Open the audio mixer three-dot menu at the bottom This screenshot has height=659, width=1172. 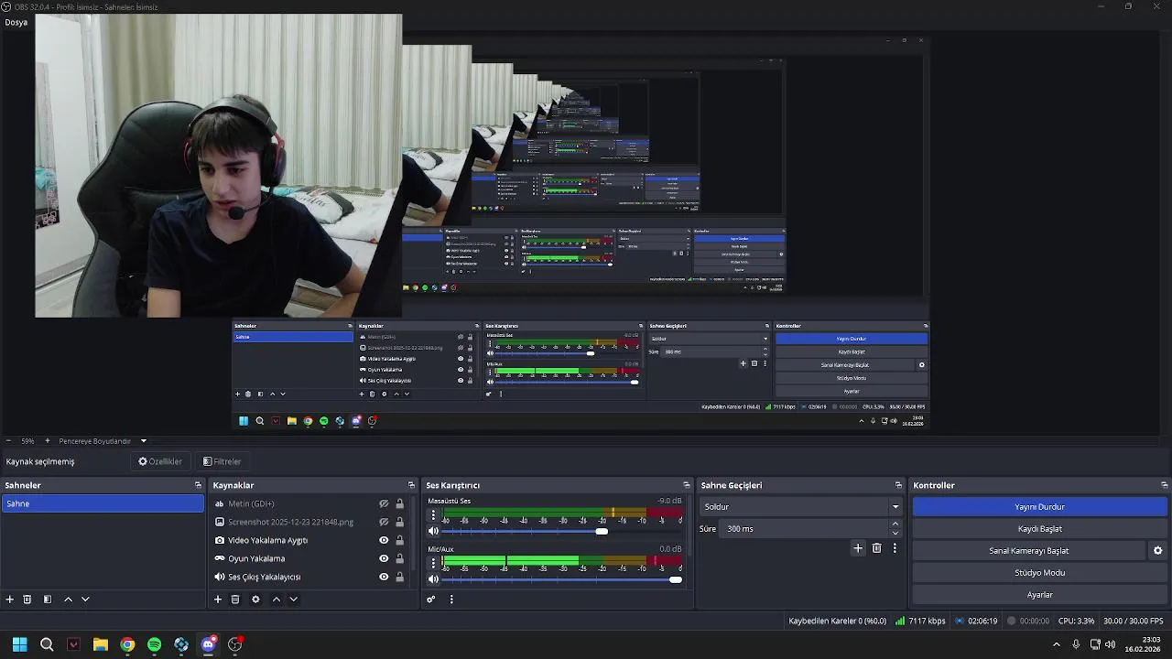pyautogui.click(x=451, y=600)
